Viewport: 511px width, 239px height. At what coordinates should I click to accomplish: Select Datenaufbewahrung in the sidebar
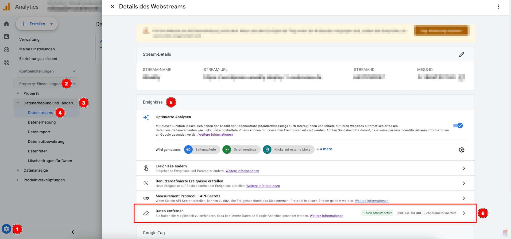46,141
